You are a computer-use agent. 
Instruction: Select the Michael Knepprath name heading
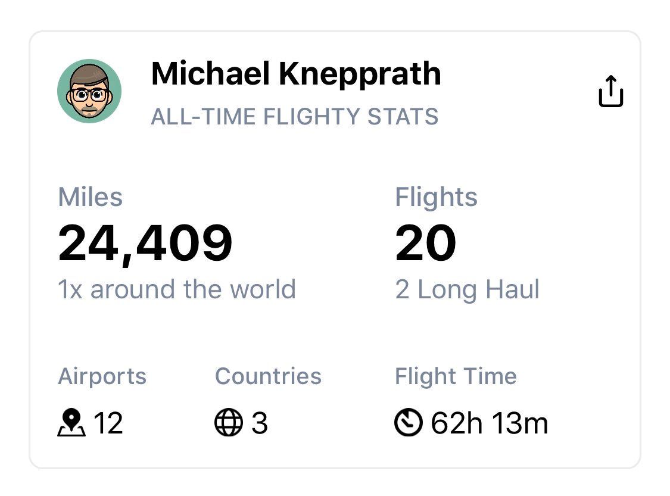(x=295, y=73)
